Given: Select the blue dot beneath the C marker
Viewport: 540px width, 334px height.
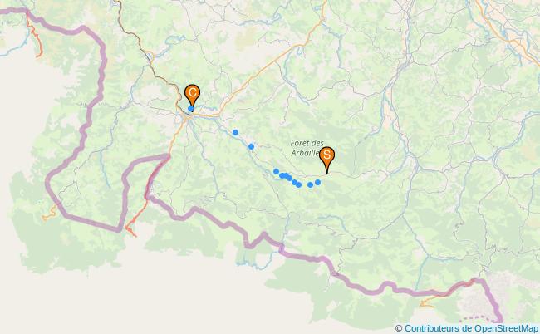Looking at the screenshot, I should click(x=190, y=109).
